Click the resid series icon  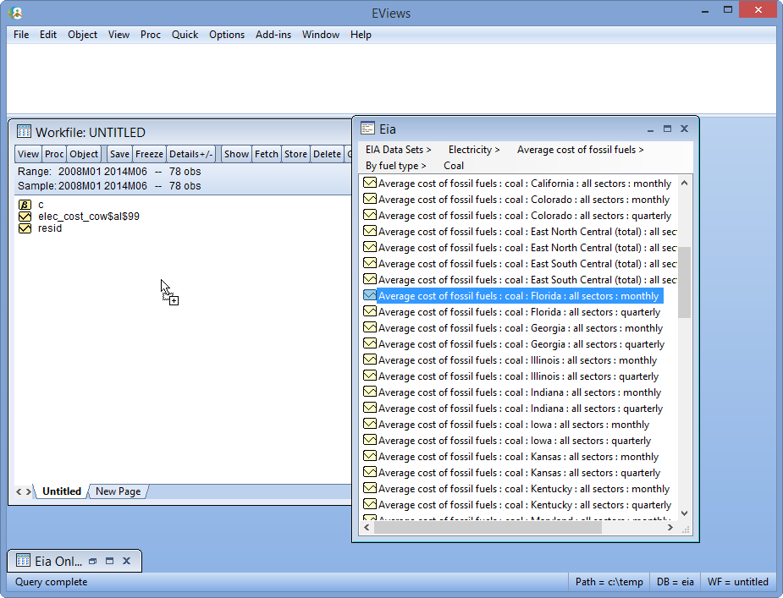[x=25, y=228]
